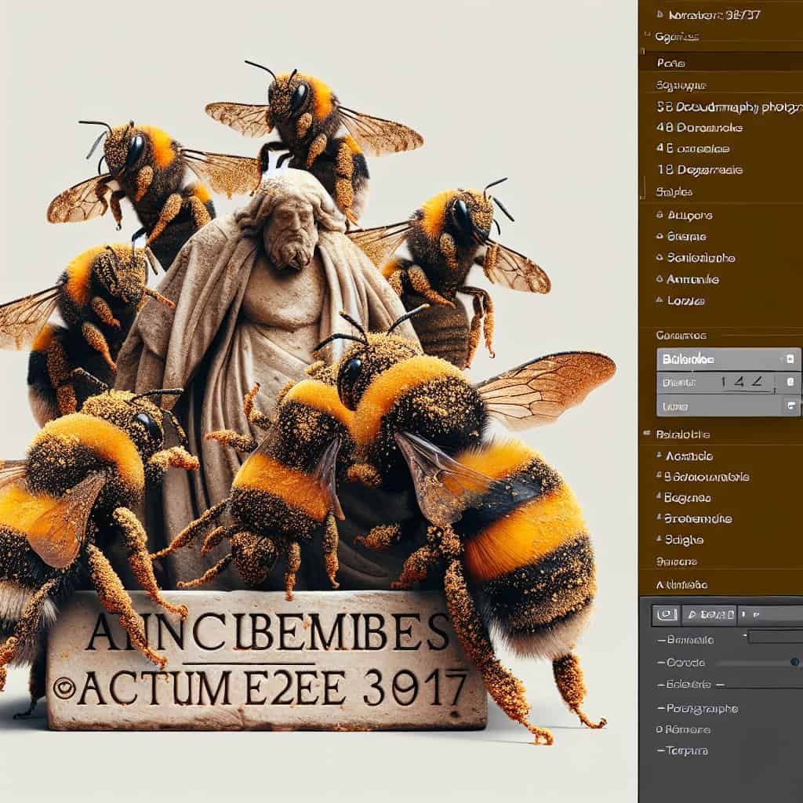
Task: Expand the triangle beside 'Begenos'
Action: [659, 496]
